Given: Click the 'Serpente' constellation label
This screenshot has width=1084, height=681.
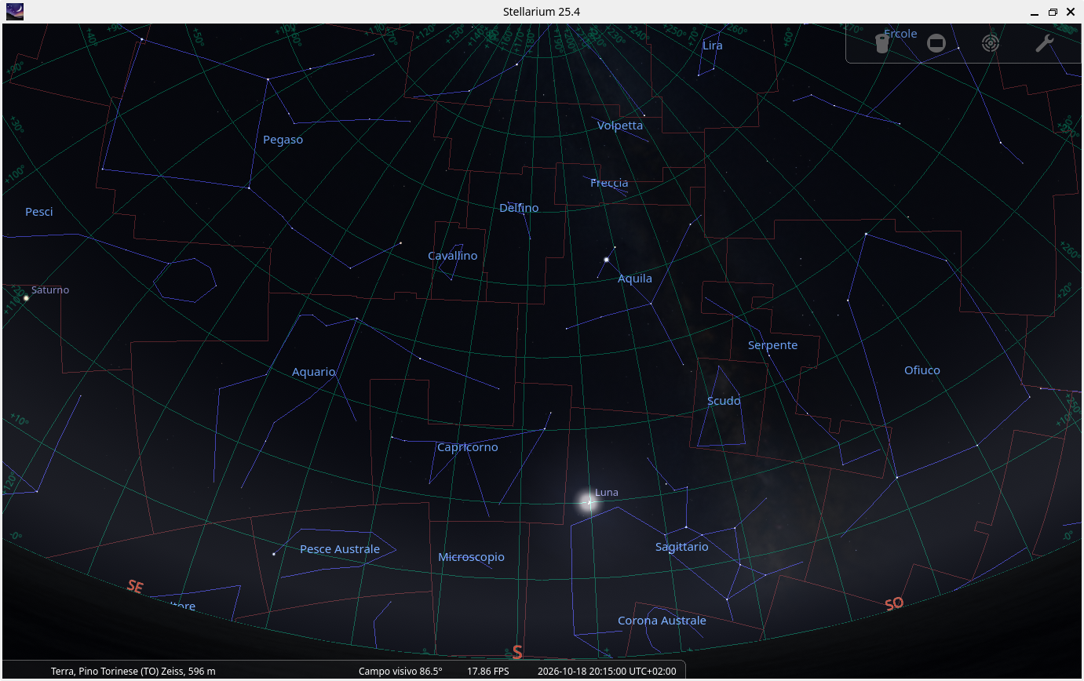Looking at the screenshot, I should [x=773, y=345].
